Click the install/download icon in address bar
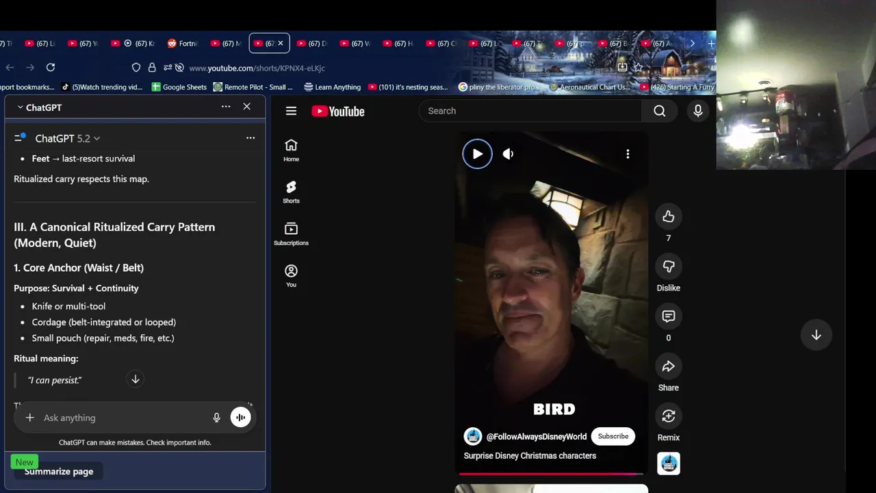The image size is (876, 493). 622,67
